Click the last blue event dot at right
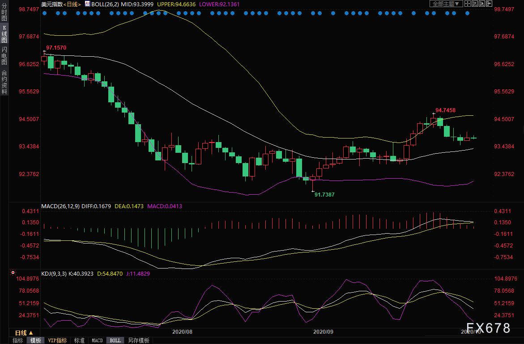The width and height of the screenshot is (524, 344). (467, 13)
